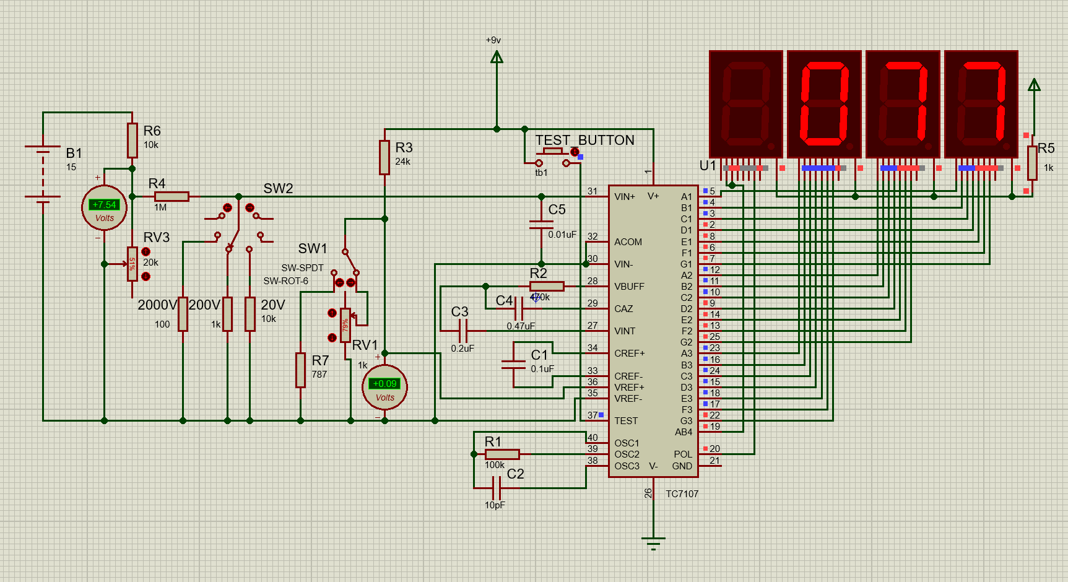This screenshot has height=582, width=1068.
Task: Select the voltmeter reading +0.09 Volts
Action: (384, 386)
